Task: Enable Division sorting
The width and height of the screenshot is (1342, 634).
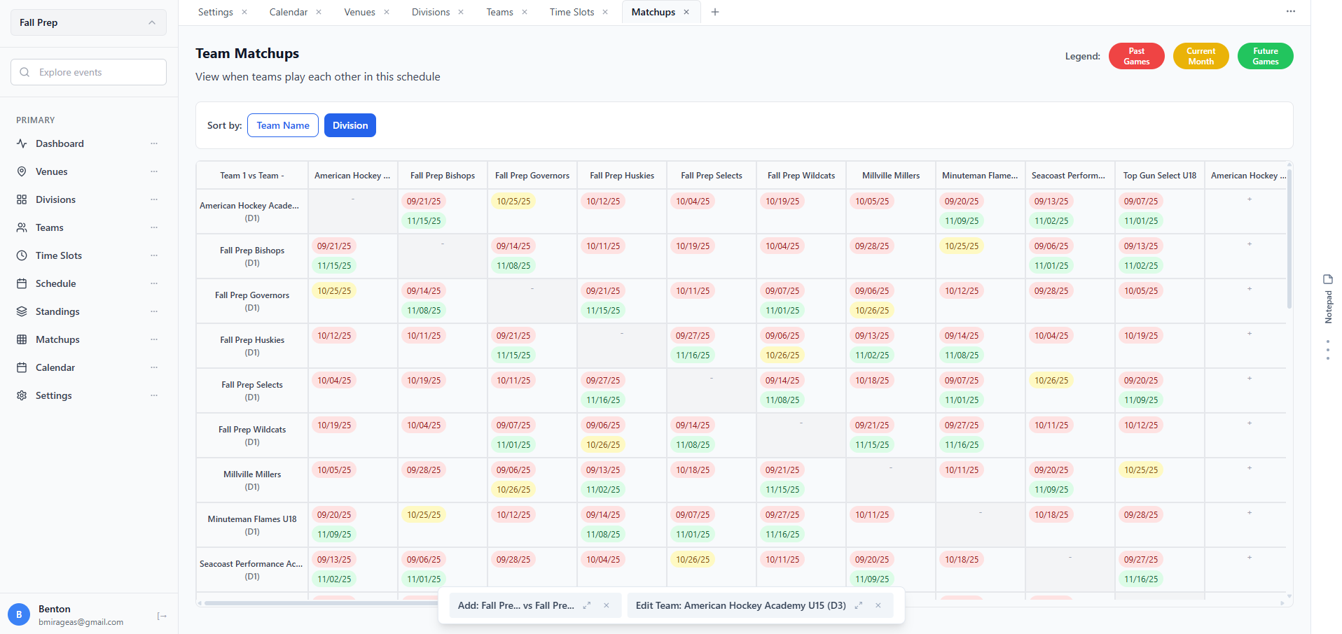Action: tap(350, 125)
